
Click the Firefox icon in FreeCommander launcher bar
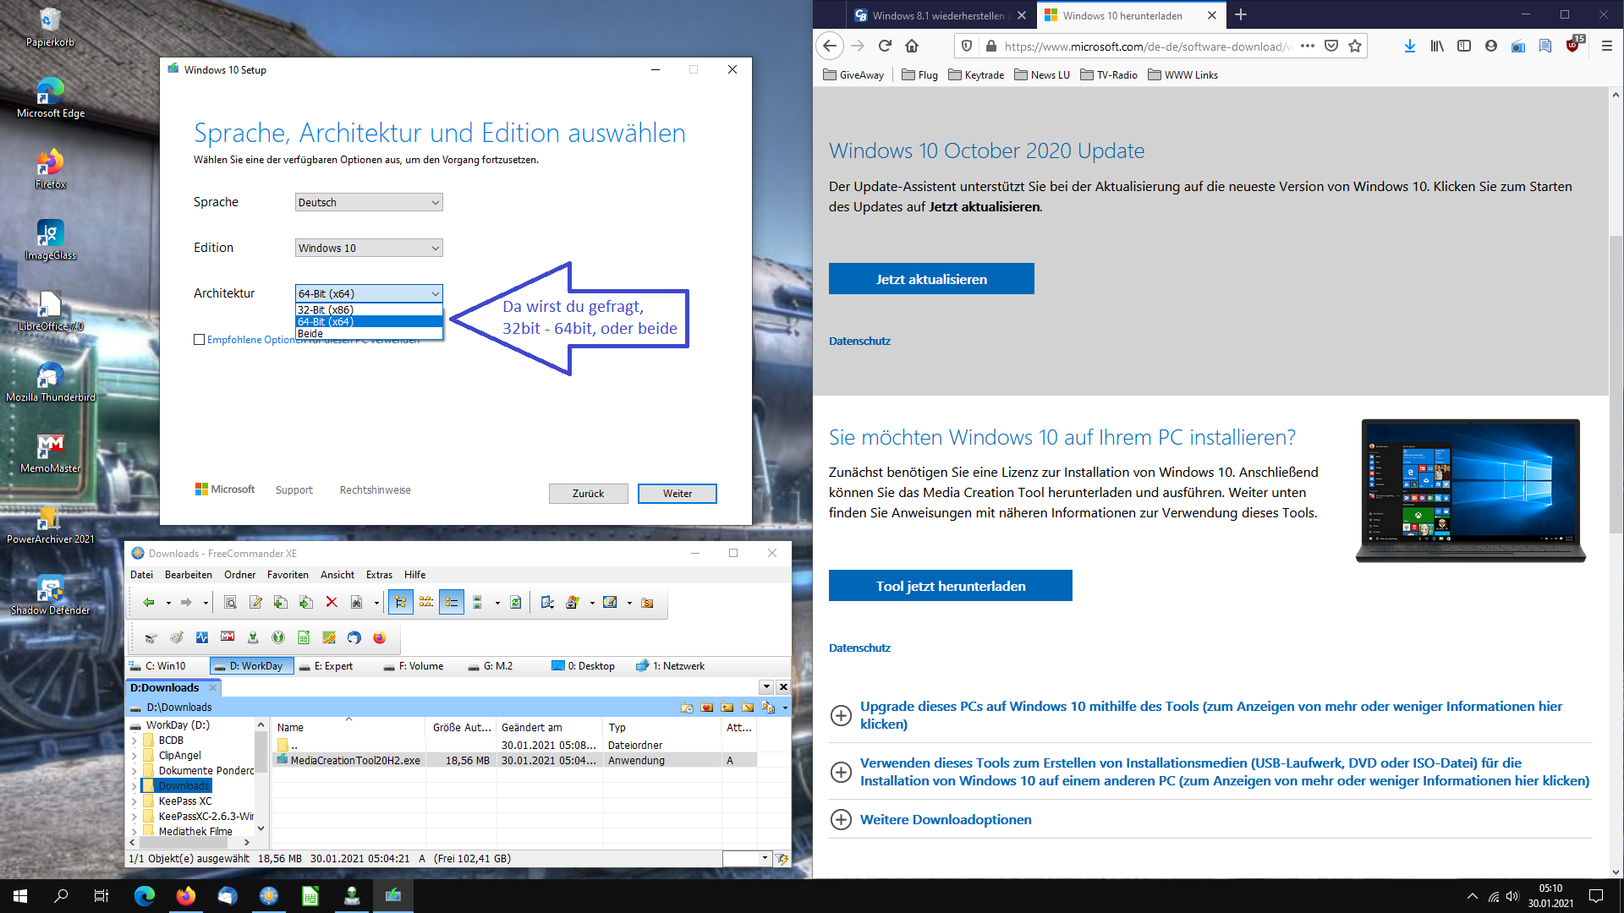[379, 637]
